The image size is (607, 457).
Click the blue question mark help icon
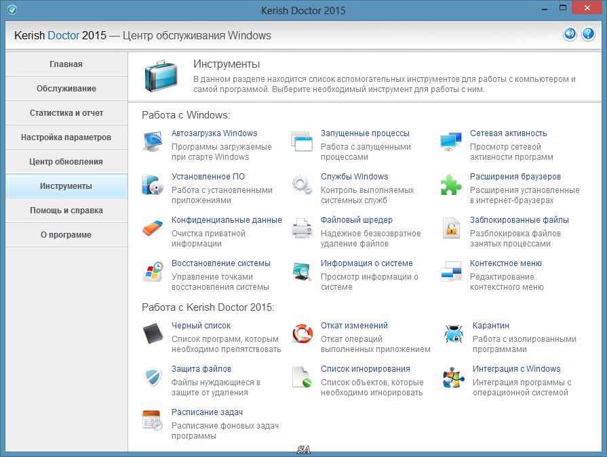[x=588, y=34]
